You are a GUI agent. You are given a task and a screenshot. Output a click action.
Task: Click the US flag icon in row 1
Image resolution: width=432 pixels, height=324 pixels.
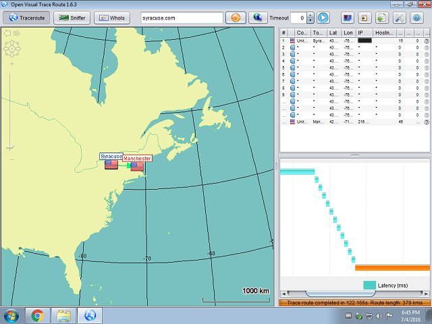(292, 40)
